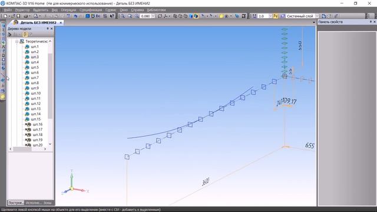Open the Спецификация menu
Viewport: 377px width, 212px height.
pyautogui.click(x=91, y=10)
